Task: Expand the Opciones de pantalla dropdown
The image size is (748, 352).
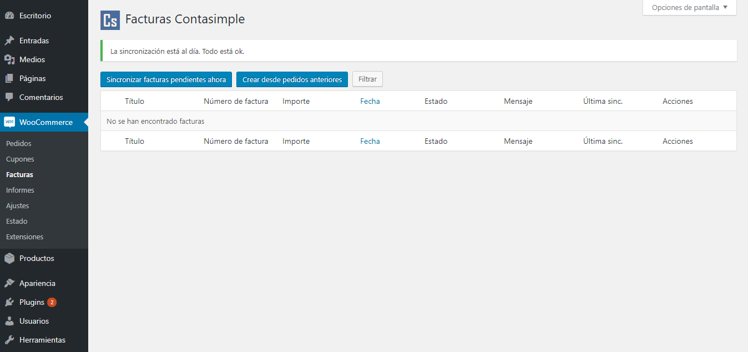Action: (689, 8)
